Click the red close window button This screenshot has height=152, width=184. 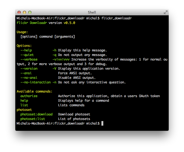(19, 12)
